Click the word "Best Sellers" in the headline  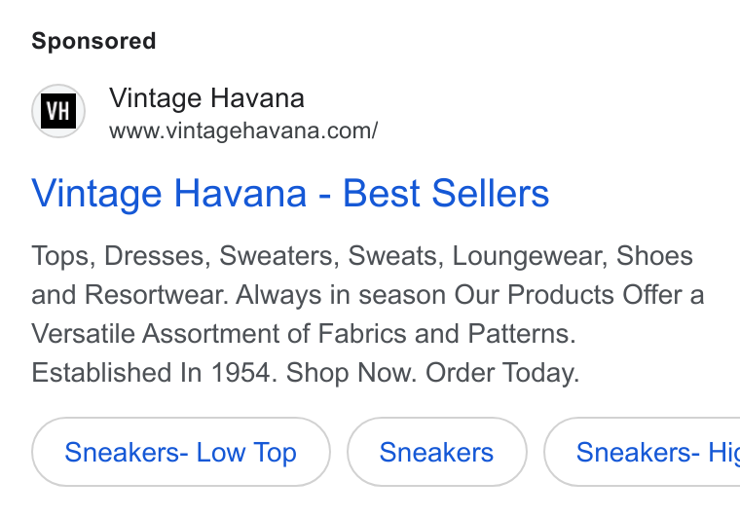pyautogui.click(x=446, y=193)
